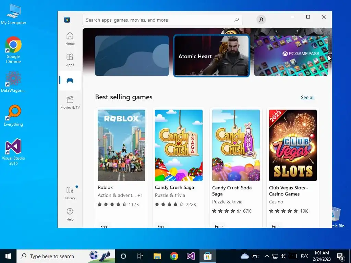Click the Best selling games heading
The width and height of the screenshot is (351, 263).
tap(124, 97)
